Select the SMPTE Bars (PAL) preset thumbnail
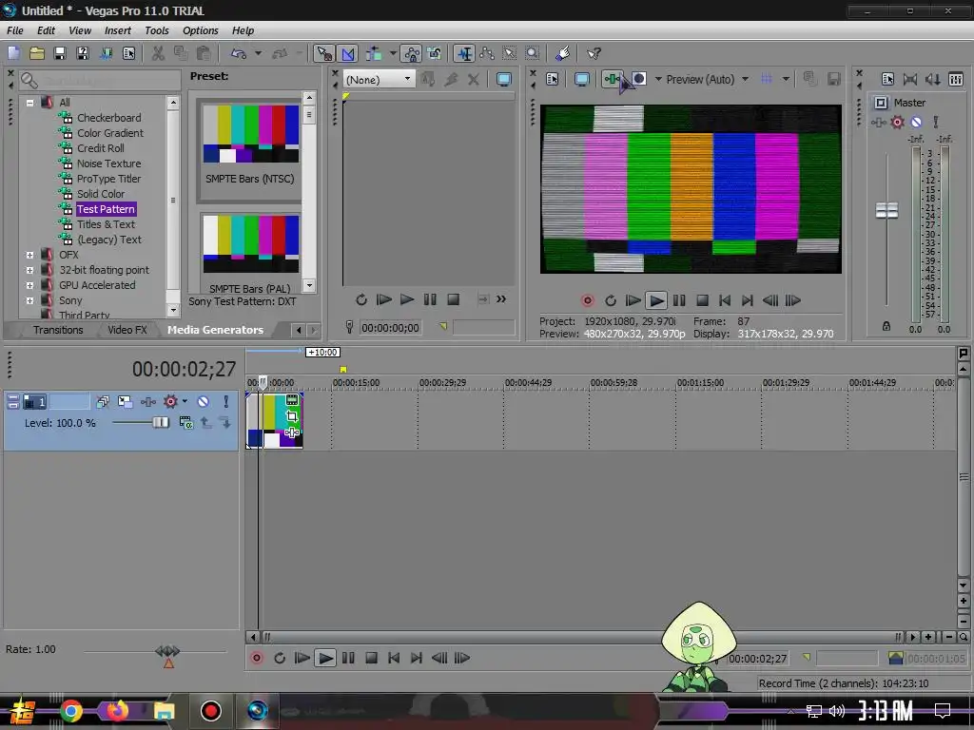 pos(251,244)
